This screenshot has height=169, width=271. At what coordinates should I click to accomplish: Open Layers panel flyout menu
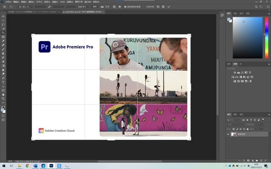pos(269,115)
